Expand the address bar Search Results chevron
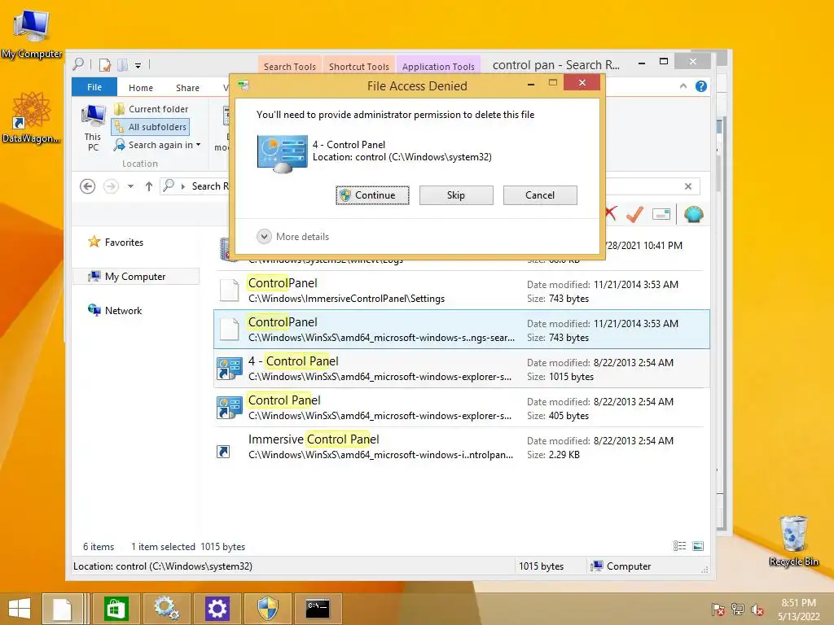This screenshot has width=834, height=625. coord(183,186)
